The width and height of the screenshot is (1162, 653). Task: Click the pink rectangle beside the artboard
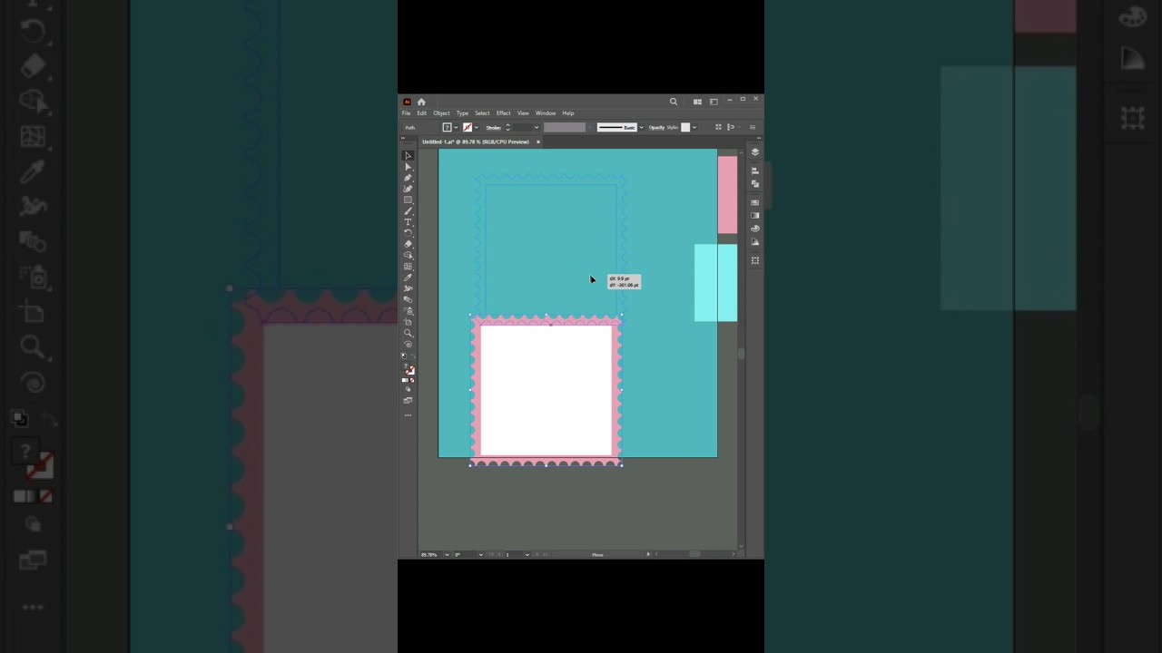coord(727,194)
